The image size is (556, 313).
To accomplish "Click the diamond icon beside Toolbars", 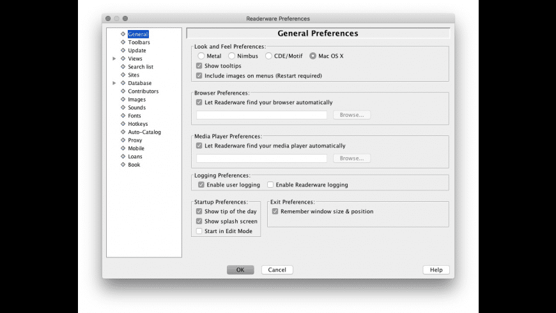I will point(123,42).
